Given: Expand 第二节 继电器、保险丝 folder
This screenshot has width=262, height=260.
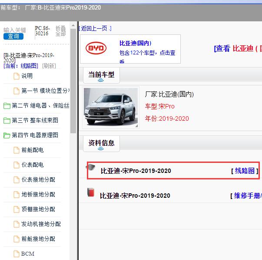Looking at the screenshot, I should pyautogui.click(x=40, y=105).
